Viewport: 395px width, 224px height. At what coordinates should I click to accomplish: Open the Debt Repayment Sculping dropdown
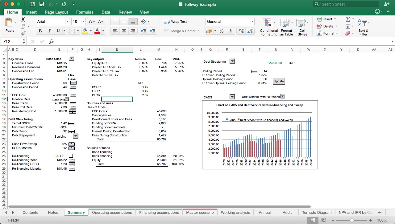click(x=76, y=136)
